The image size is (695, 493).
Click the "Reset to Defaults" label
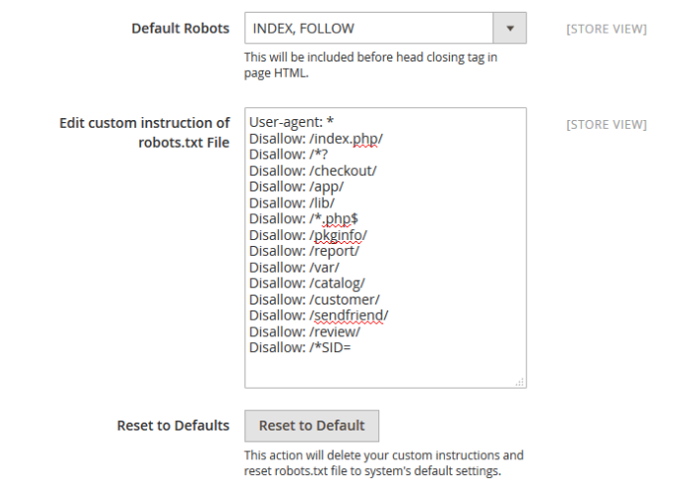173,426
